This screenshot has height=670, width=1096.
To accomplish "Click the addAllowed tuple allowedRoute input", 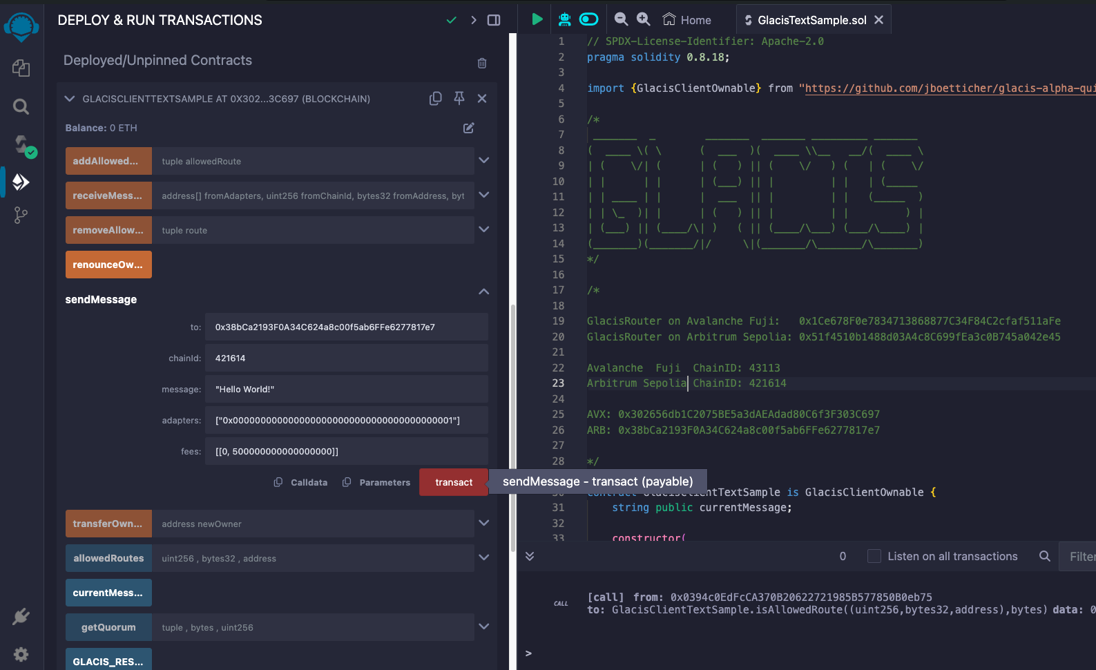I will [313, 161].
